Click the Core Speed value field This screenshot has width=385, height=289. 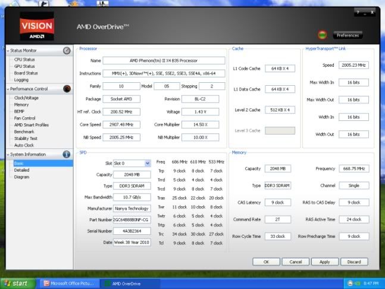click(x=121, y=125)
